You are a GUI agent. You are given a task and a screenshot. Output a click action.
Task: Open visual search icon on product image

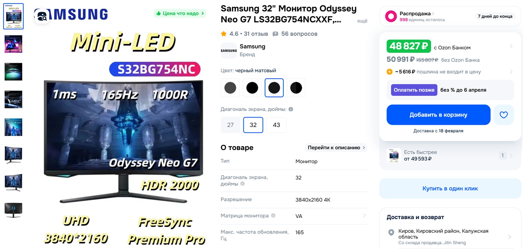click(42, 16)
